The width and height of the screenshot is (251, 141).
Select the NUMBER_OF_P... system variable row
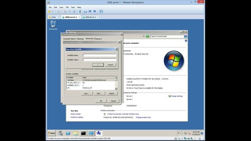pyautogui.click(x=91, y=85)
